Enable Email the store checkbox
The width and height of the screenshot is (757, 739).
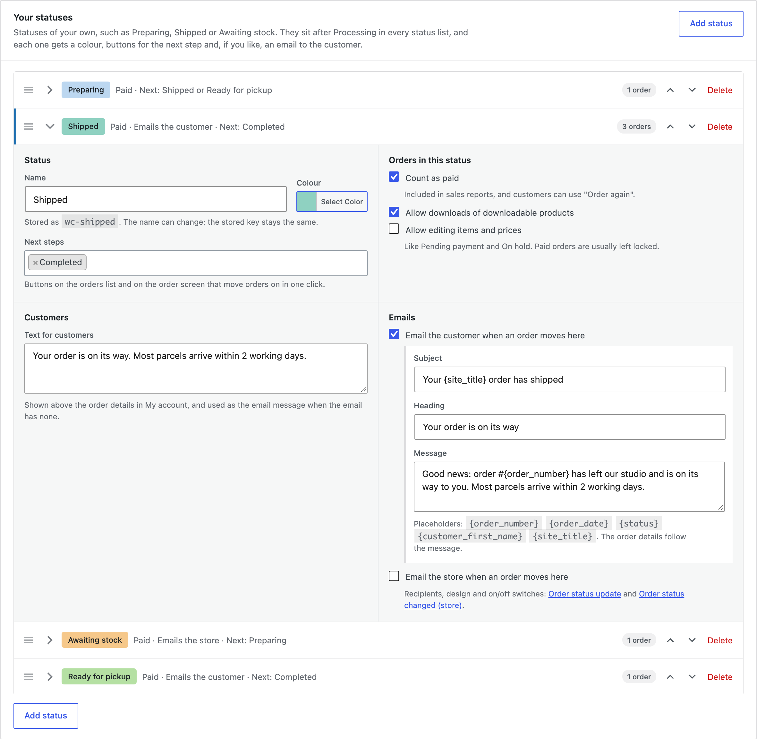tap(394, 576)
